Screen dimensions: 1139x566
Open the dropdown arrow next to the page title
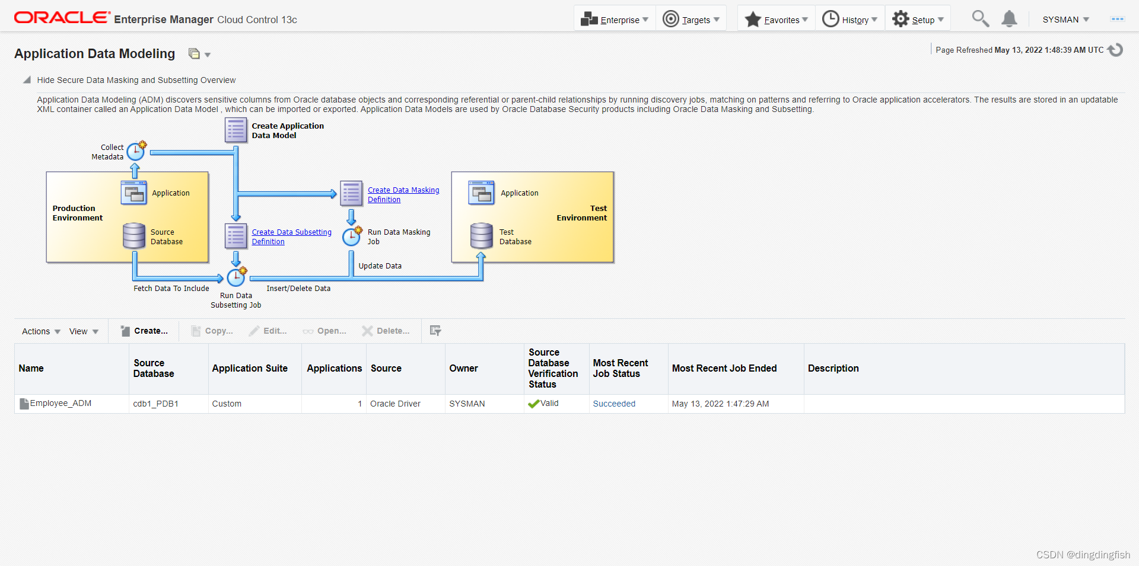tap(208, 55)
